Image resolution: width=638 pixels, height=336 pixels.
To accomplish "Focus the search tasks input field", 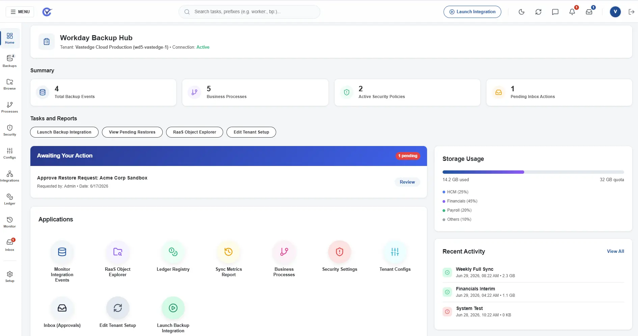I will [249, 12].
